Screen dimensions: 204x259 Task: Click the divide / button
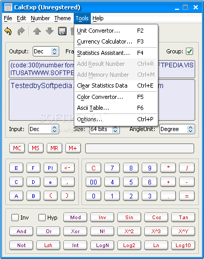pyautogui.click(x=187, y=168)
